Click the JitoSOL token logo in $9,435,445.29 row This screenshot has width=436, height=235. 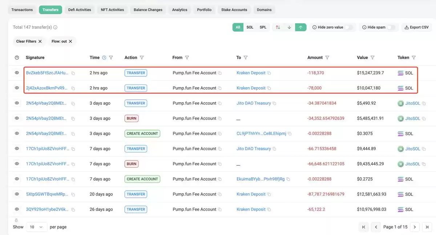[401, 164]
